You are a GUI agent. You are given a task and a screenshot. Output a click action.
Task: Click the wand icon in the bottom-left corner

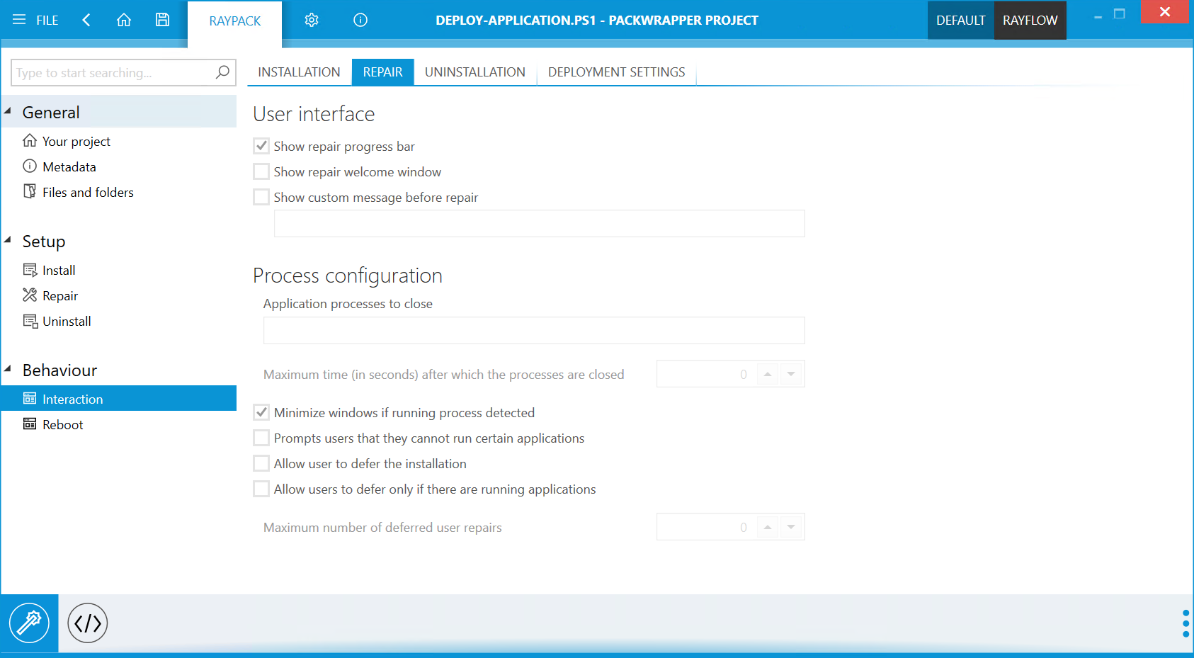pyautogui.click(x=29, y=623)
